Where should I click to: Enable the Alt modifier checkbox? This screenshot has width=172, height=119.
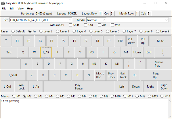[99, 25]
